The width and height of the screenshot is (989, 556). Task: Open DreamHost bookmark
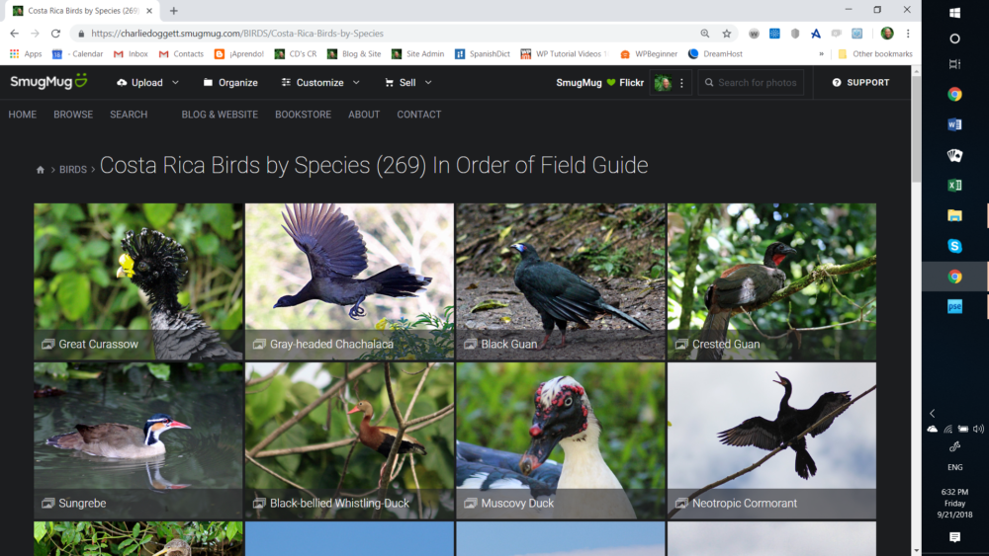pyautogui.click(x=715, y=54)
